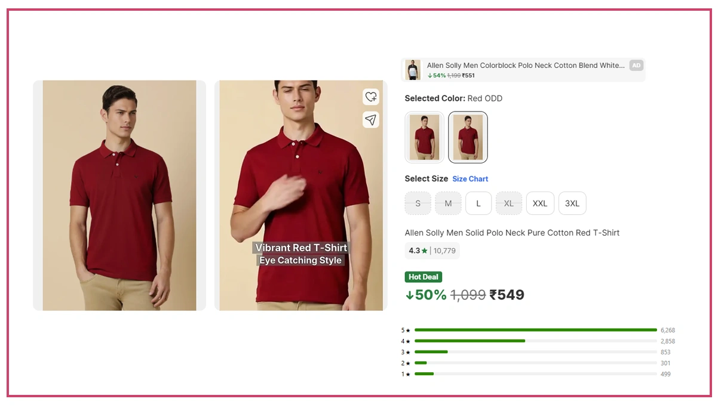This screenshot has height=408, width=718.
Task: Choose the first Red ODD color variant
Action: click(424, 137)
